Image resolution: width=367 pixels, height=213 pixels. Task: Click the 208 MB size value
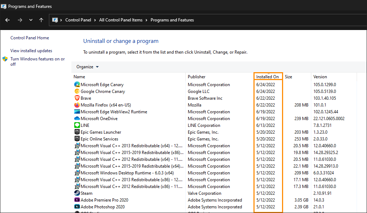point(301,105)
